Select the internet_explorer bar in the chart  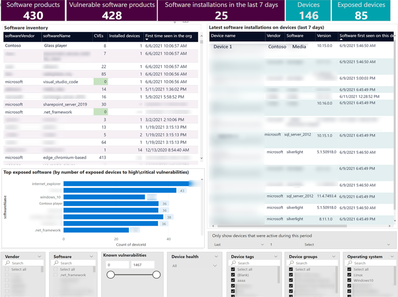pos(126,184)
